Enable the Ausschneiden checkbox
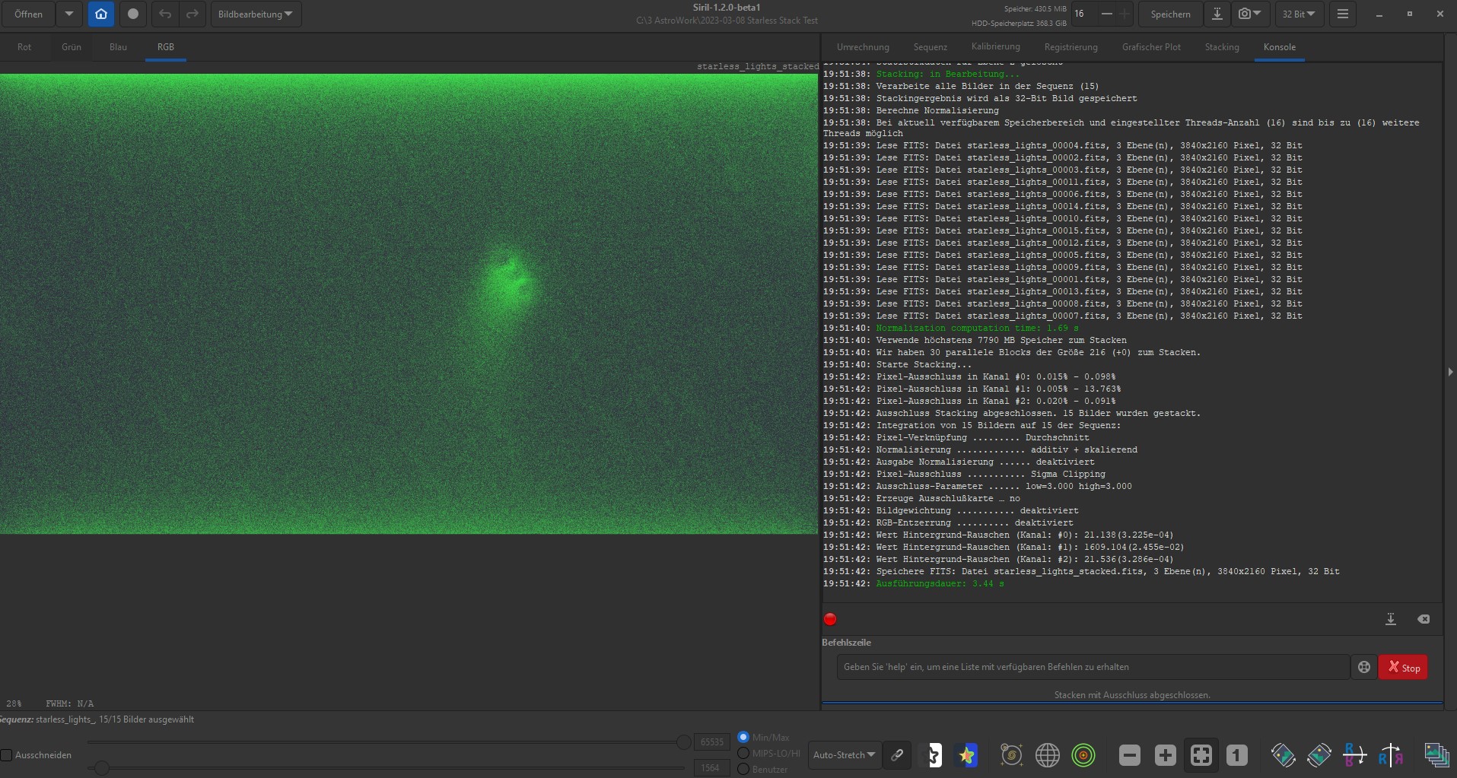This screenshot has height=778, width=1457. click(x=7, y=755)
